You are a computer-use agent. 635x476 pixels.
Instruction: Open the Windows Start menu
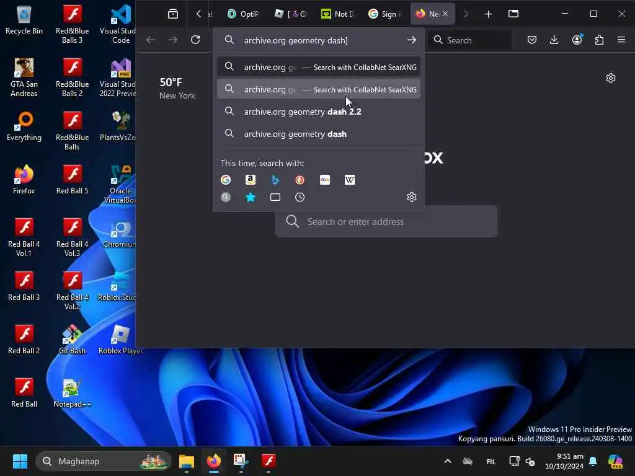click(x=20, y=461)
